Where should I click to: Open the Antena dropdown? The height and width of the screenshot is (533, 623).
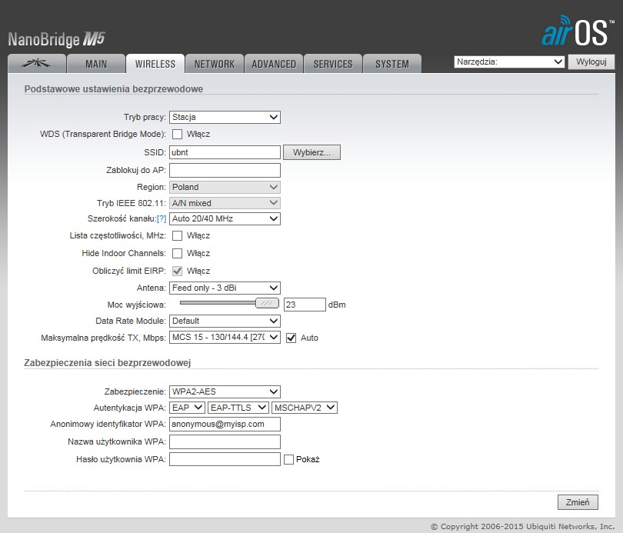[225, 288]
